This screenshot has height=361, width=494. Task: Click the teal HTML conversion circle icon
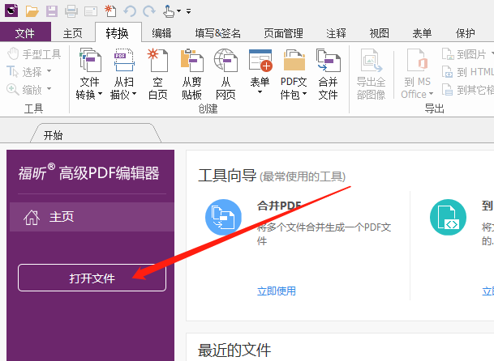[x=448, y=217]
